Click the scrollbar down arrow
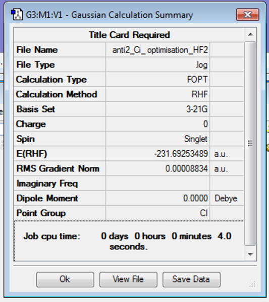 tap(250, 254)
